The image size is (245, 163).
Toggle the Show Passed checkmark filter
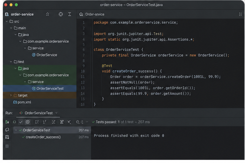pos(21,122)
